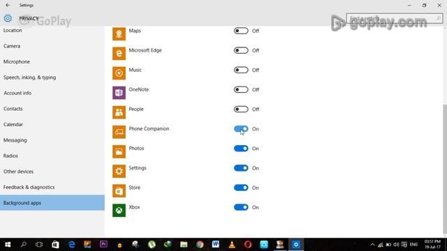Click the vertical scrollbar thumb
The image size is (447, 251).
pyautogui.click(x=445, y=169)
